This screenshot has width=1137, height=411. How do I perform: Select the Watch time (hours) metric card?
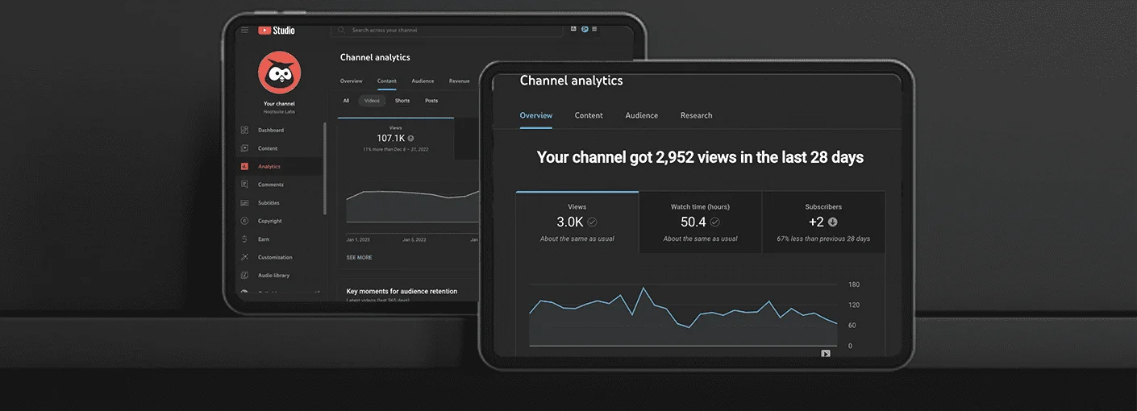(x=700, y=222)
